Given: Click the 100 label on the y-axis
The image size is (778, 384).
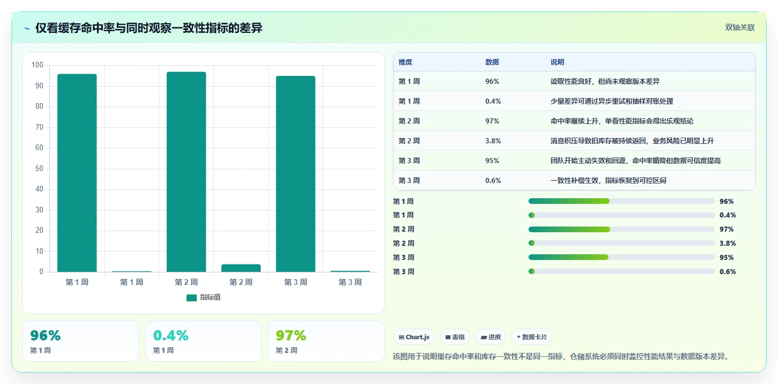Looking at the screenshot, I should click(x=37, y=65).
